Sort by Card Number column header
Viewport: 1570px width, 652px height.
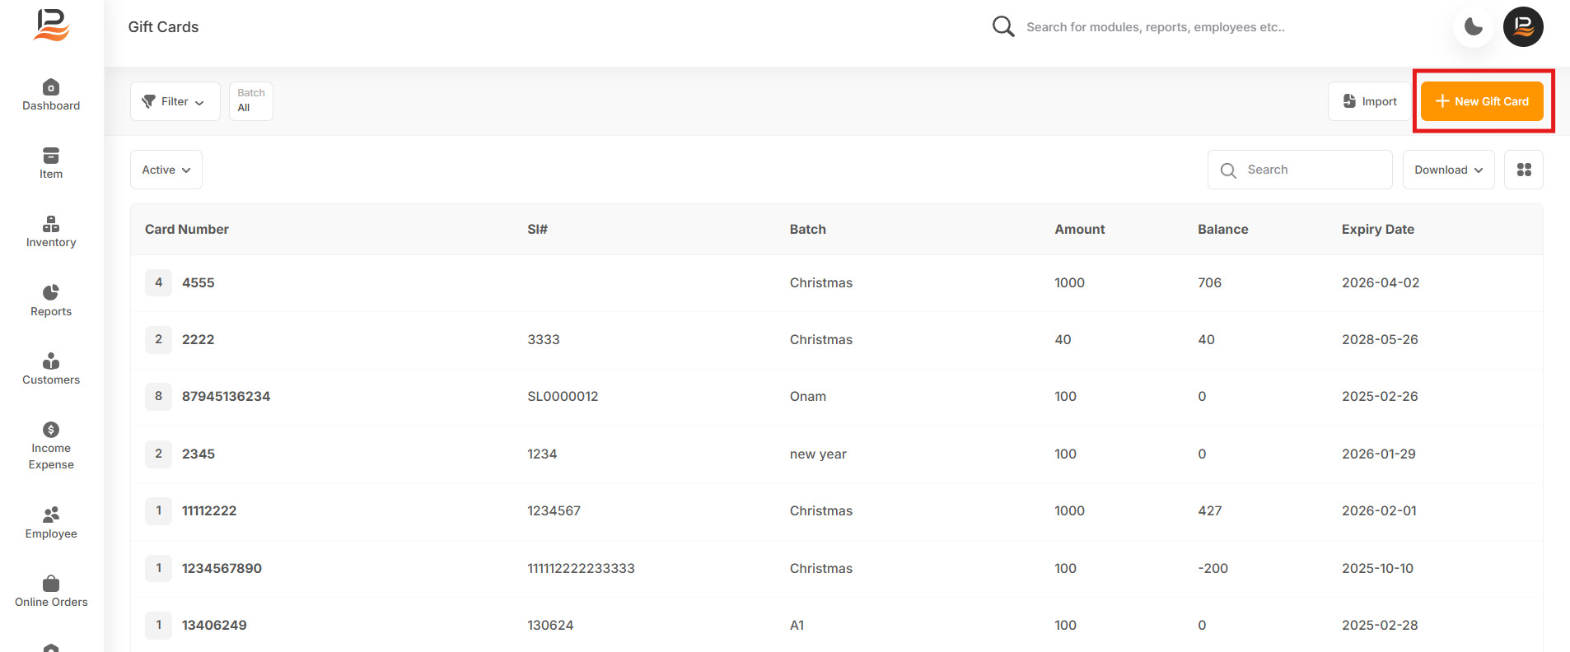click(187, 230)
